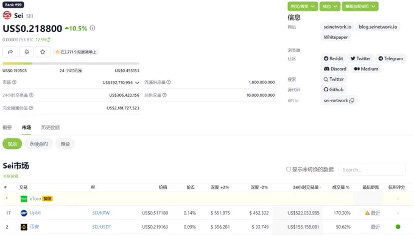Click the Rank #99 badge
The height and width of the screenshot is (236, 414).
tap(13, 5)
